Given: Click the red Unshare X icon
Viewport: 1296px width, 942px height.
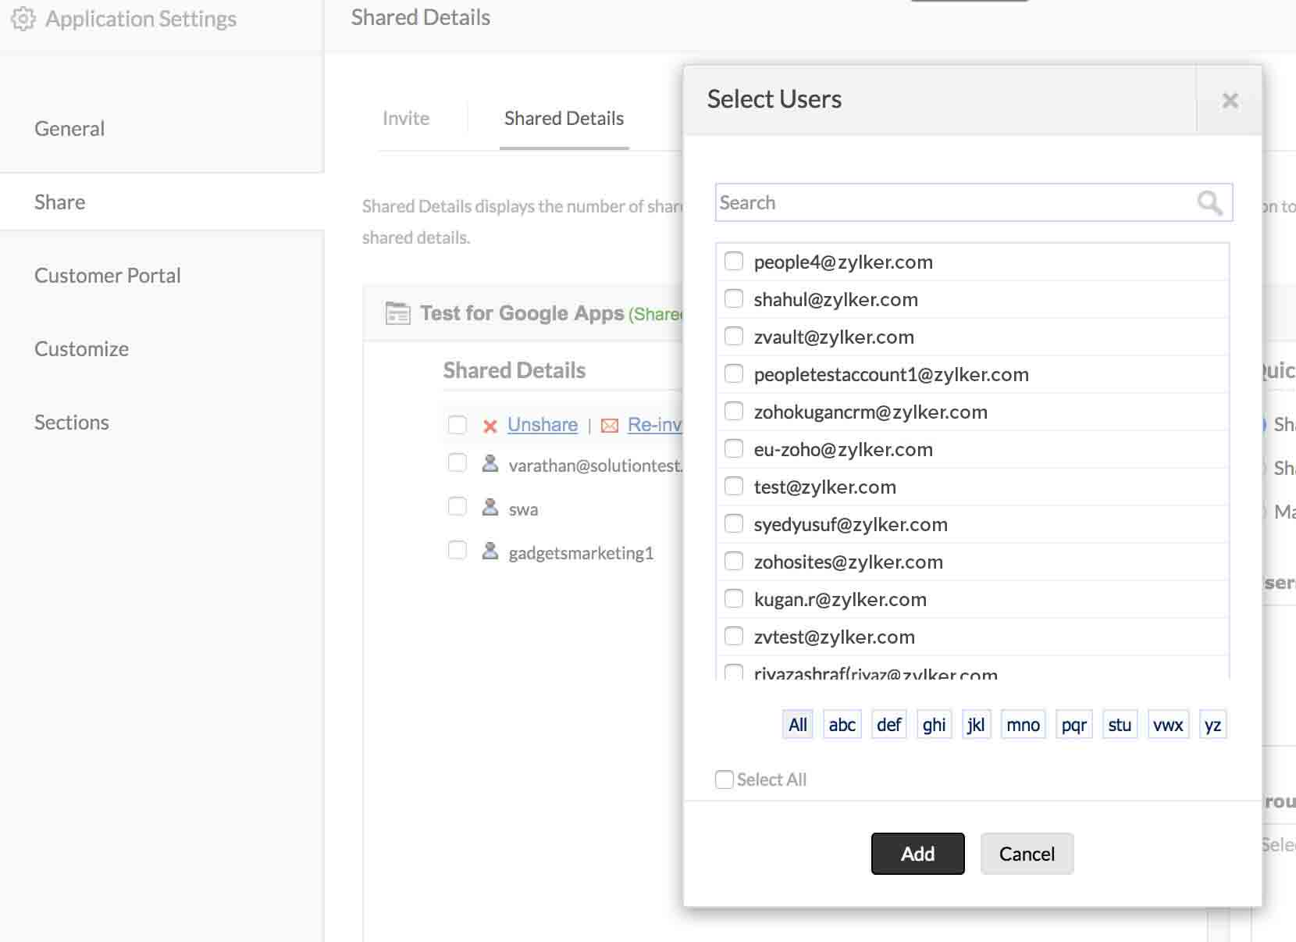Looking at the screenshot, I should tap(490, 426).
